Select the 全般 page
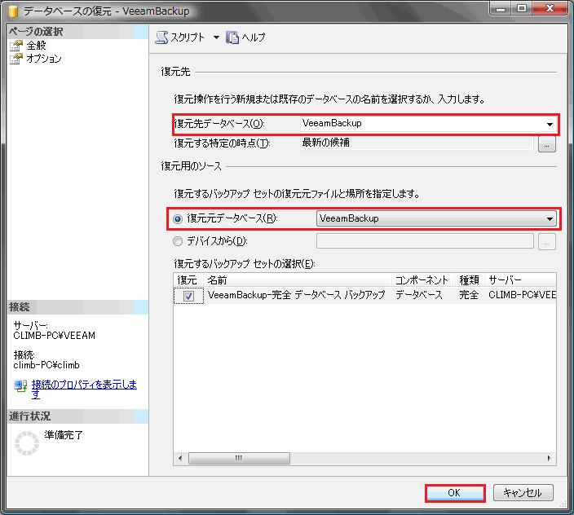 click(36, 46)
